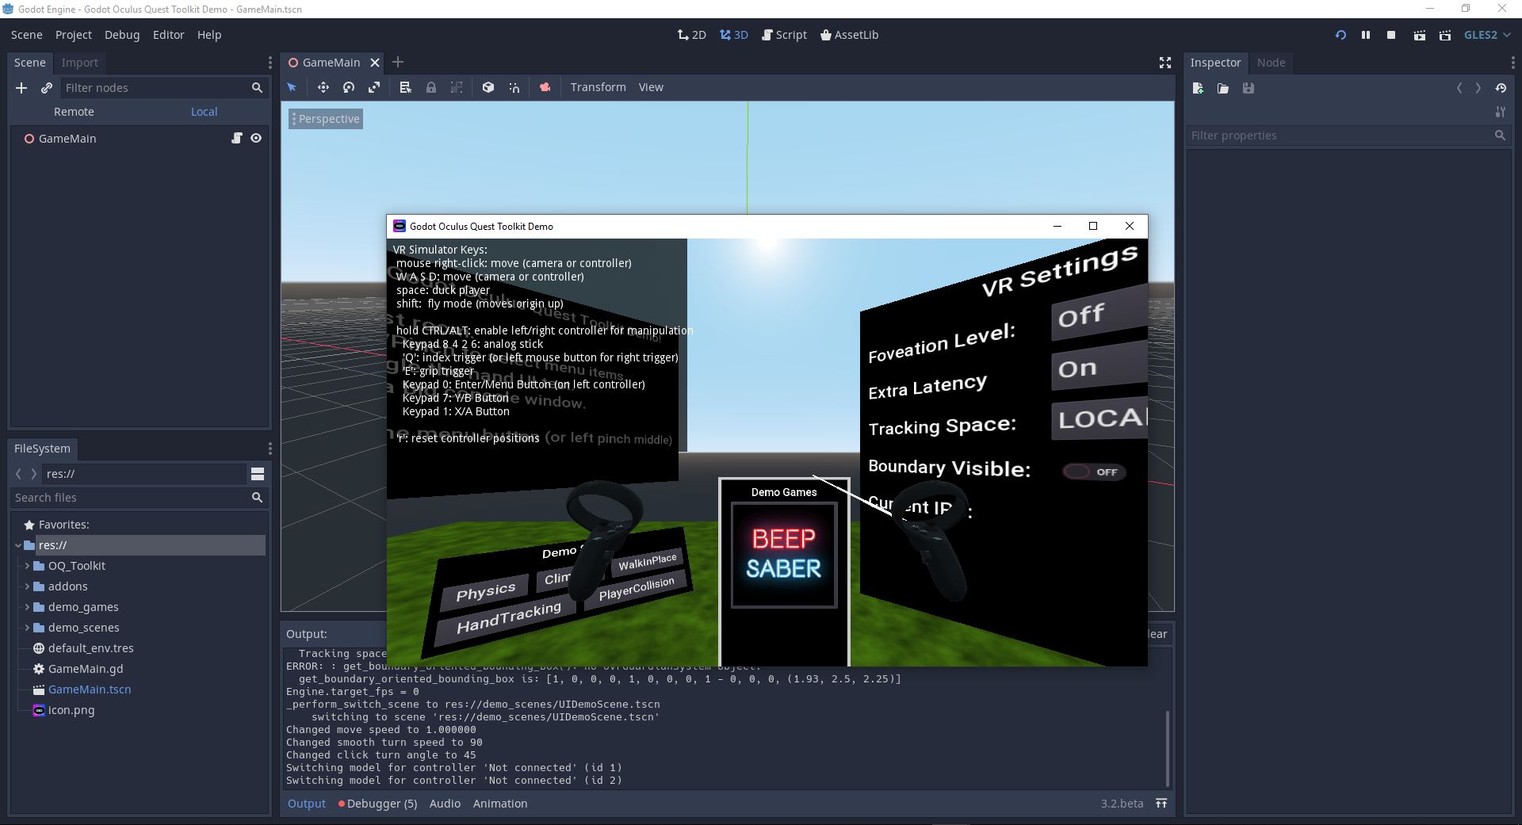Toggle visibility eye of GameMain node
The image size is (1522, 825).
[256, 138]
